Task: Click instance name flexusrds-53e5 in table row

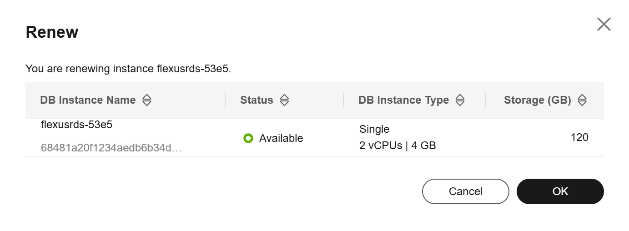Action: point(76,125)
